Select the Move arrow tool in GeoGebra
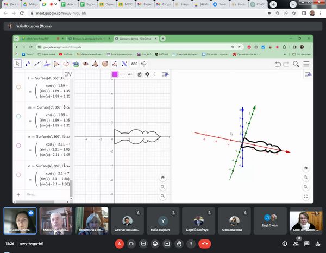 [17, 64]
